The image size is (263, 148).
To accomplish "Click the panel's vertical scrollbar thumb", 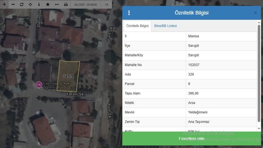I will coord(259,73).
